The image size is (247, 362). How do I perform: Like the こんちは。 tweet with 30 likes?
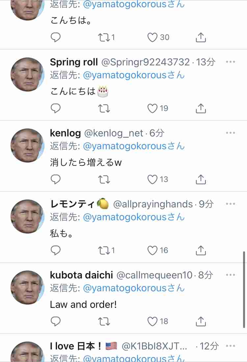click(x=152, y=37)
